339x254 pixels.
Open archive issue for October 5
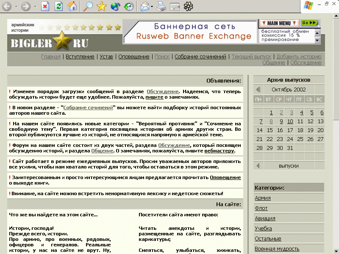tap(312, 113)
